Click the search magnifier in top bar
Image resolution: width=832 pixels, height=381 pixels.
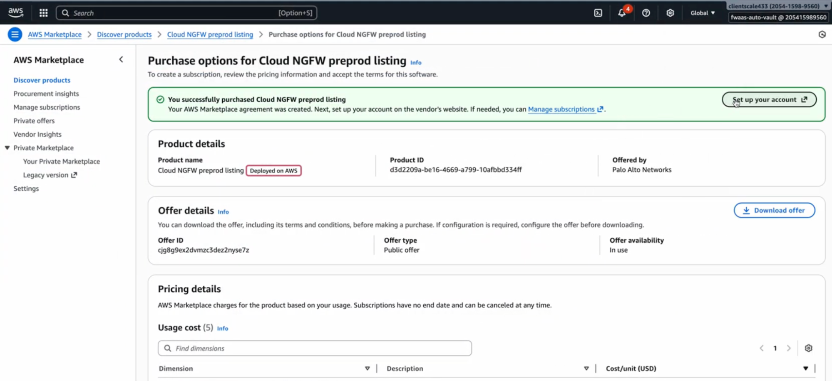tap(65, 13)
